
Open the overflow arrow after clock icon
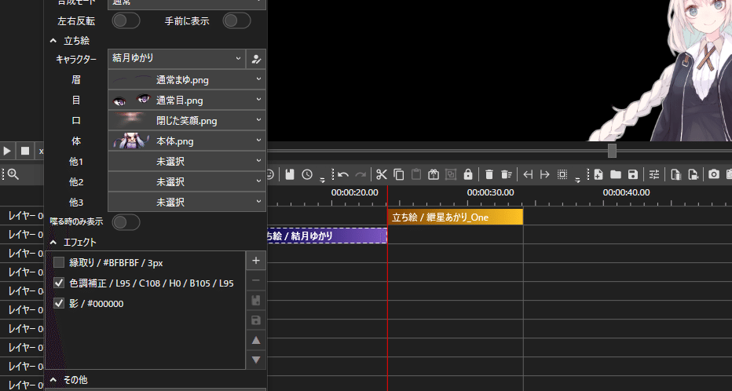tap(322, 179)
